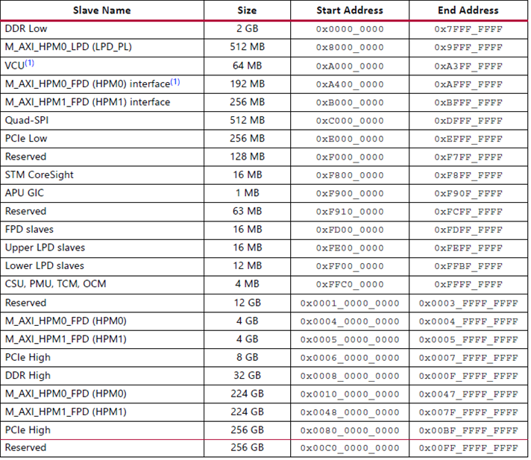The width and height of the screenshot is (531, 460).
Task: Select the Size column header
Action: click(x=247, y=10)
